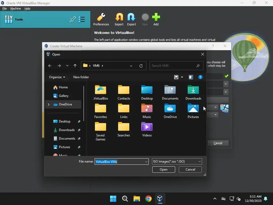The width and height of the screenshot is (273, 205).
Task: Change view layout icon in Open dialog
Action: click(x=176, y=77)
